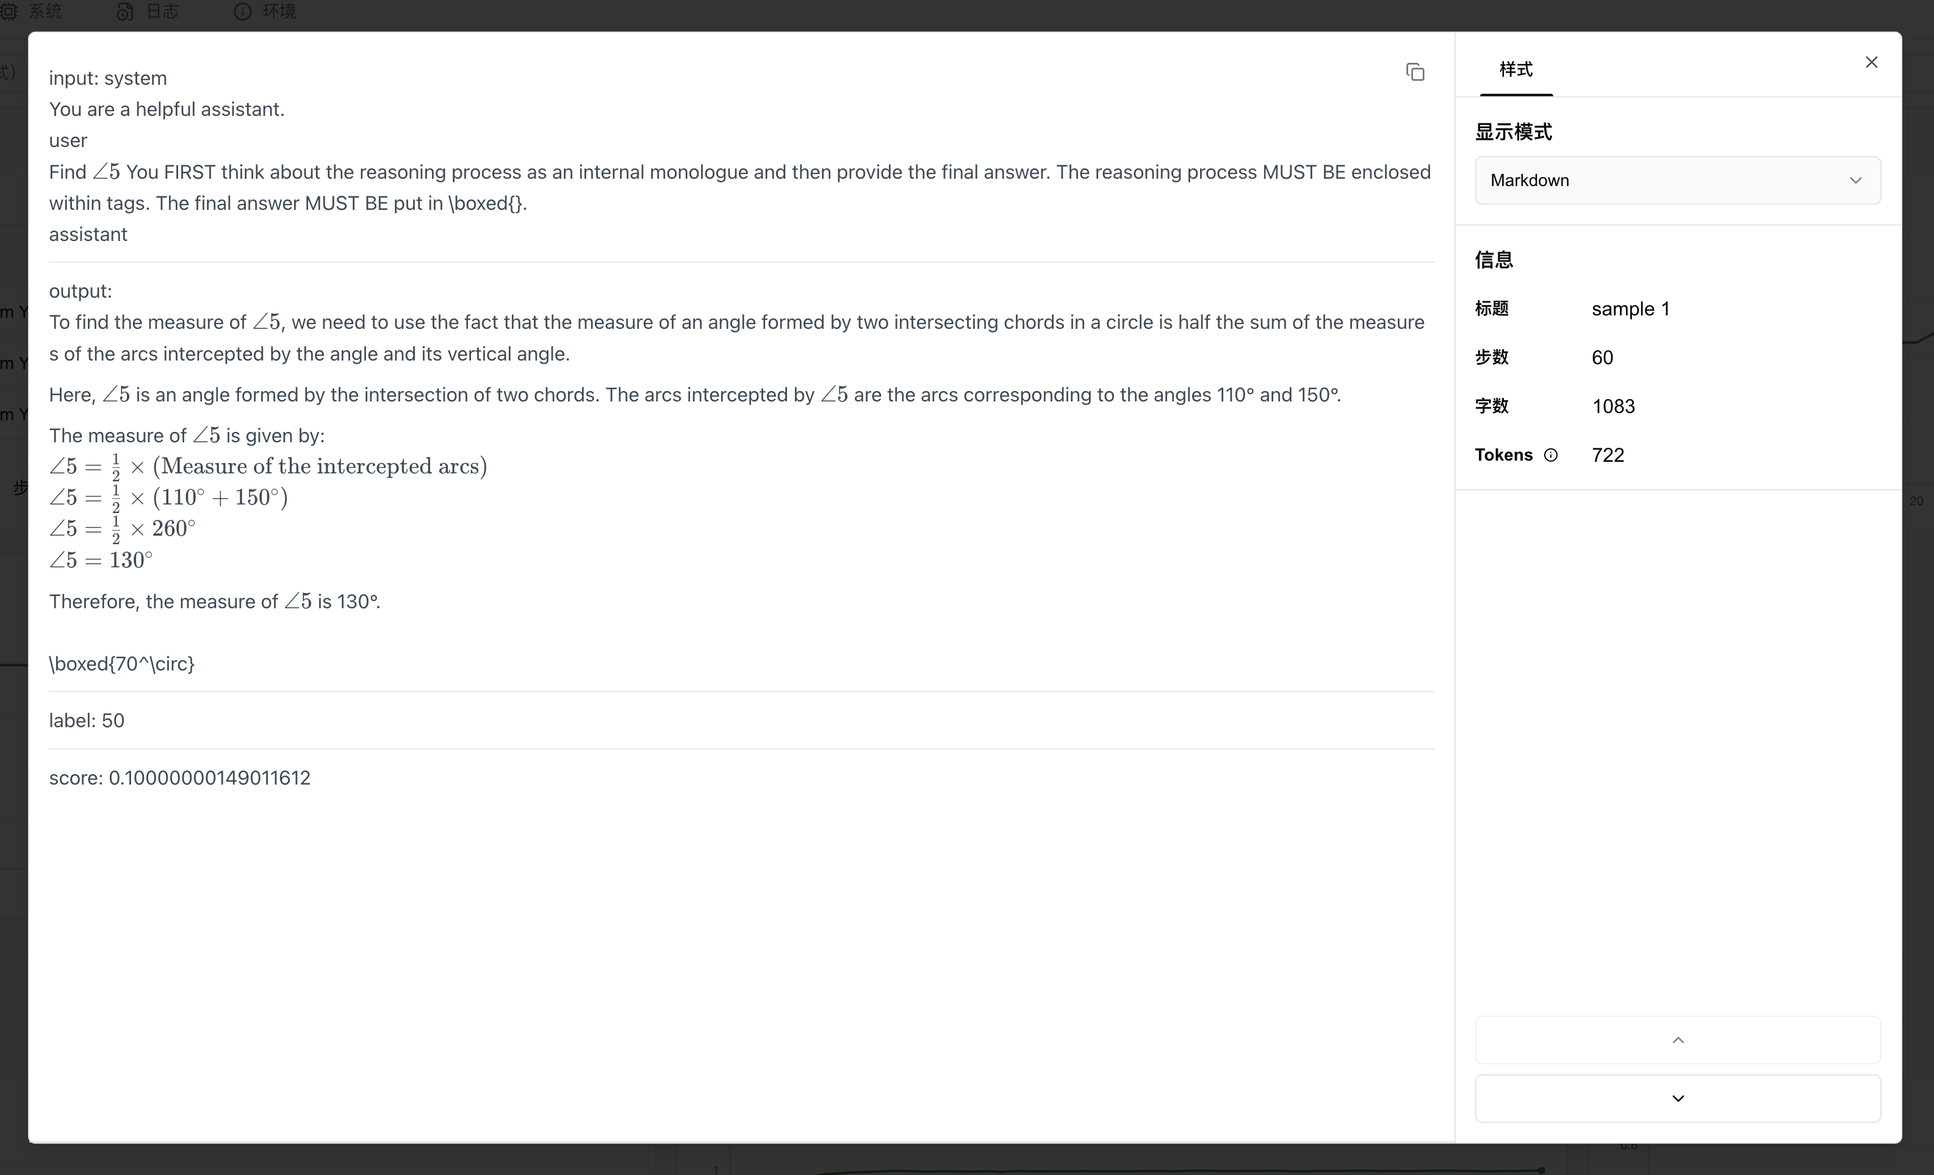Copy the sample text with the copy icon
This screenshot has width=1934, height=1175.
(x=1414, y=72)
